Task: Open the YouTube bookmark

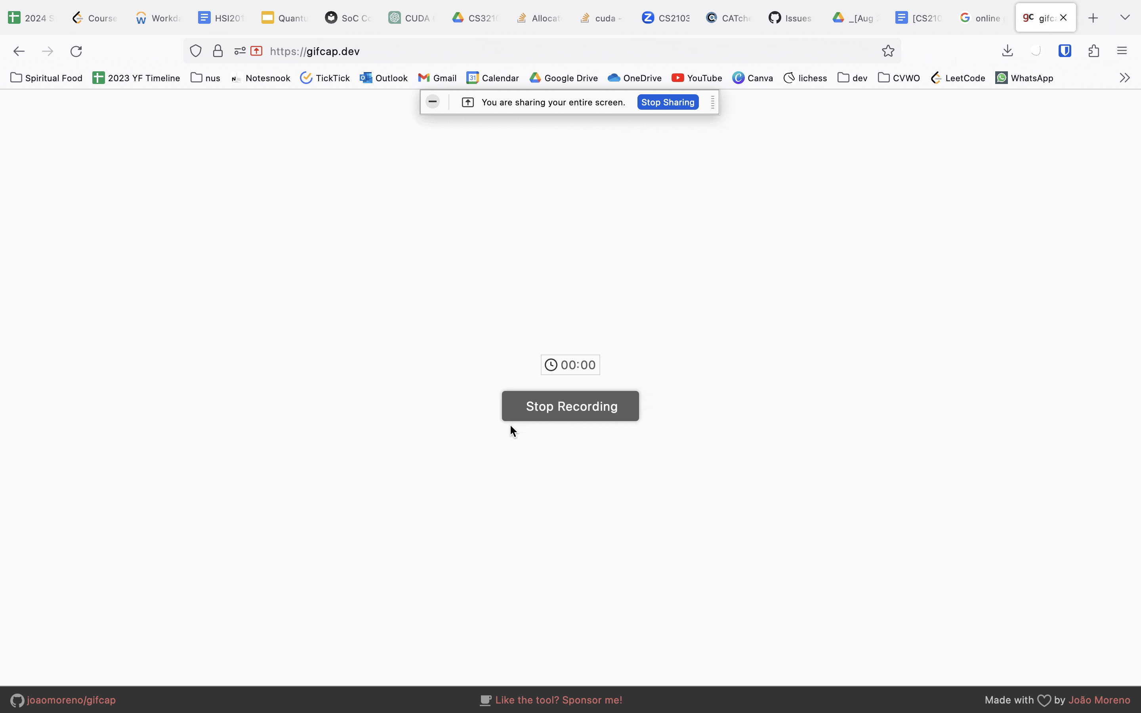Action: tap(696, 78)
